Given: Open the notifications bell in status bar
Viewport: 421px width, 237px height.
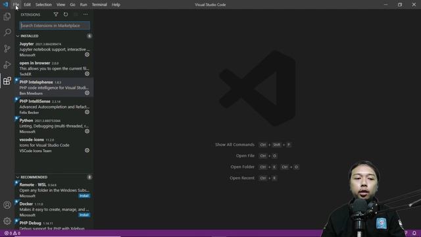Looking at the screenshot, I should click(414, 233).
